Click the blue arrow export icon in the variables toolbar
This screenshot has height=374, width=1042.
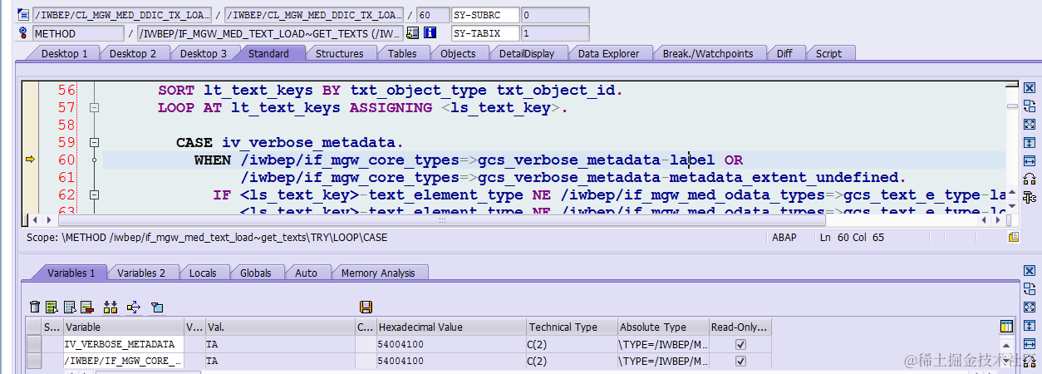point(134,308)
